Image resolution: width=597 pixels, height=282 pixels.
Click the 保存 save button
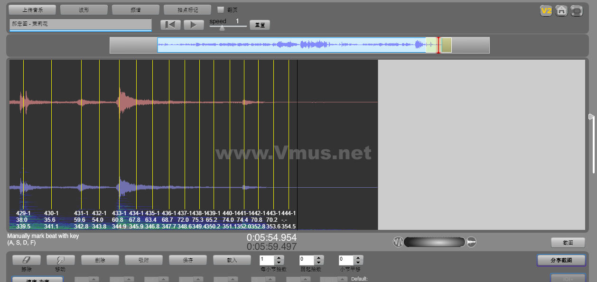(x=188, y=260)
